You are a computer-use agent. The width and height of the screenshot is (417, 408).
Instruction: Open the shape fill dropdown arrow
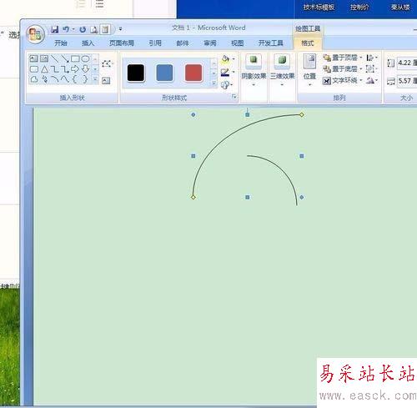tap(234, 59)
